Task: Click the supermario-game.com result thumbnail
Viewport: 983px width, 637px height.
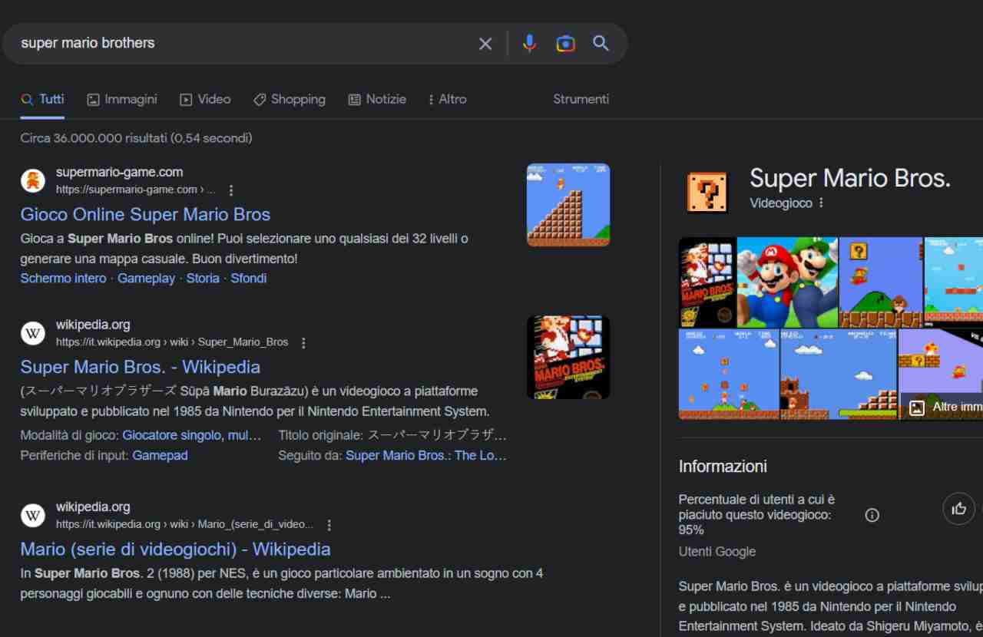Action: (x=568, y=205)
